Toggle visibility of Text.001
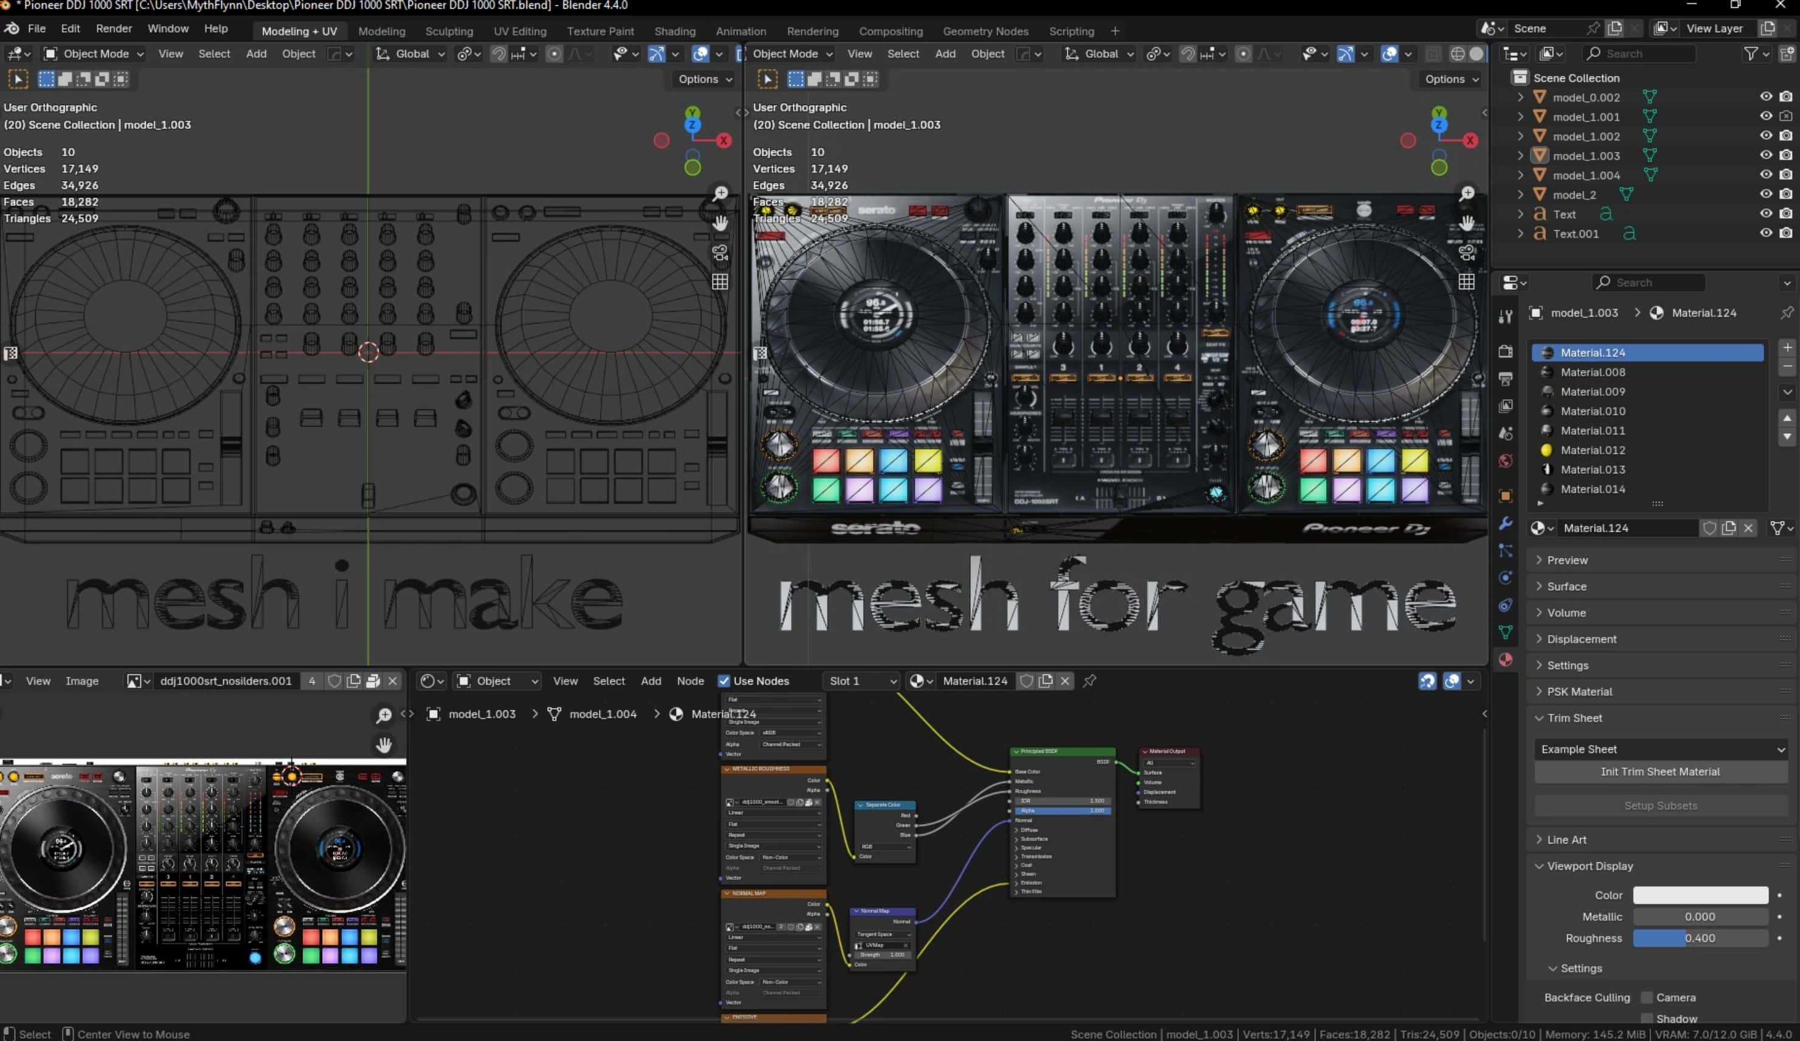This screenshot has height=1041, width=1800. 1766,233
